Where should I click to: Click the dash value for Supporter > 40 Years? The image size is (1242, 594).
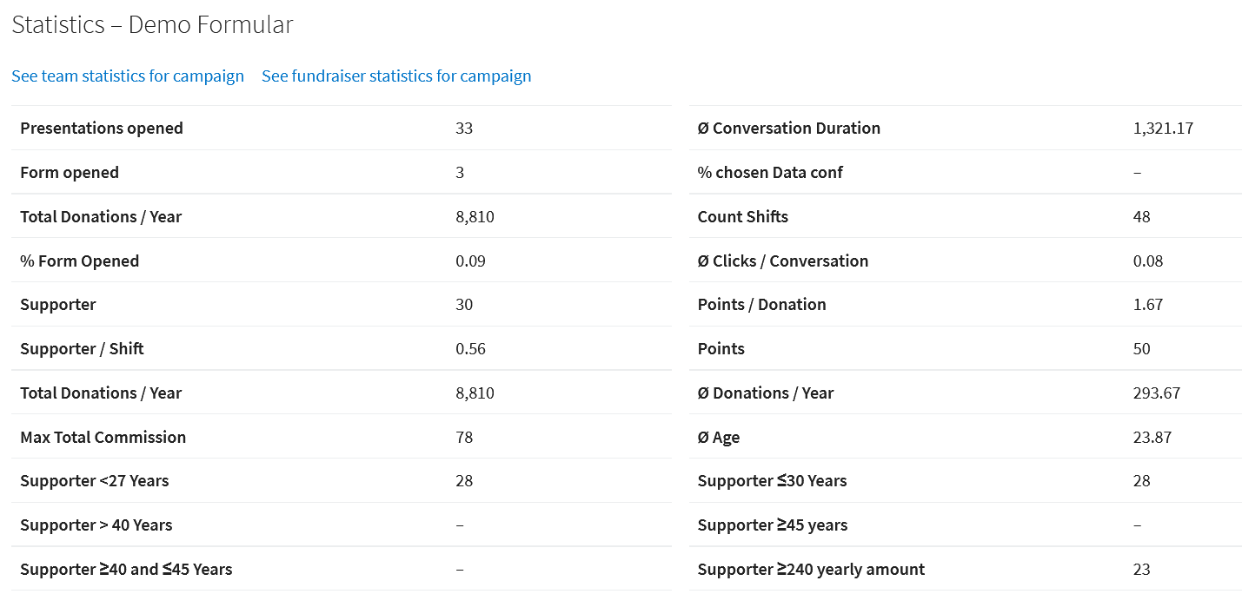460,525
